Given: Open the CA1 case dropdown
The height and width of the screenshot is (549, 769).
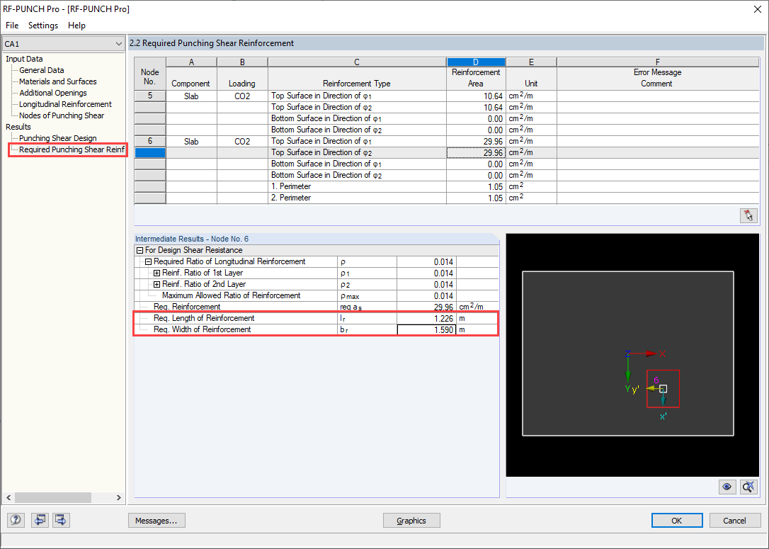Looking at the screenshot, I should (x=63, y=44).
